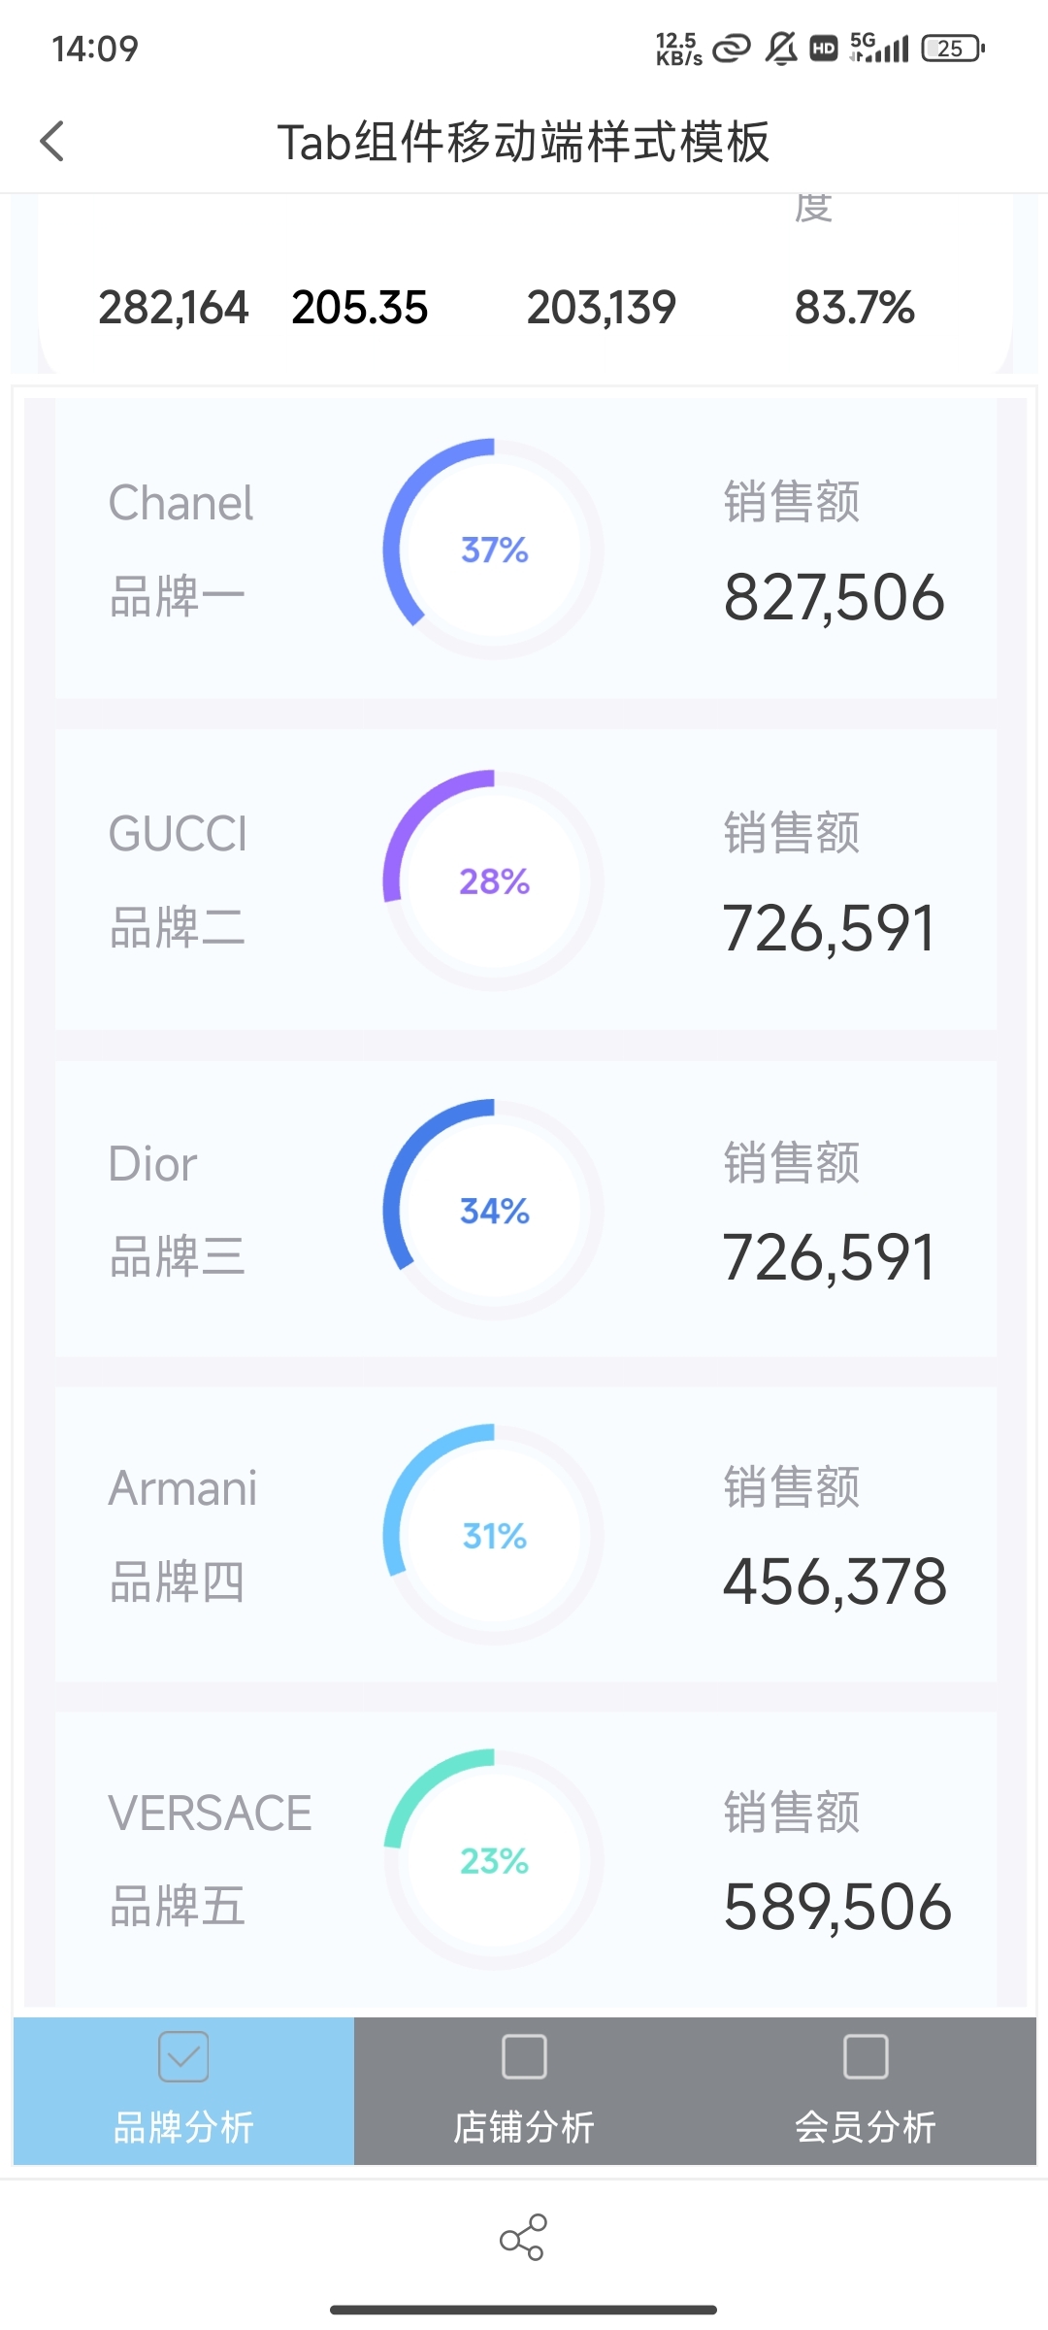Check the 店铺分析 checkbox icon
This screenshot has height=2330, width=1048.
524,2056
